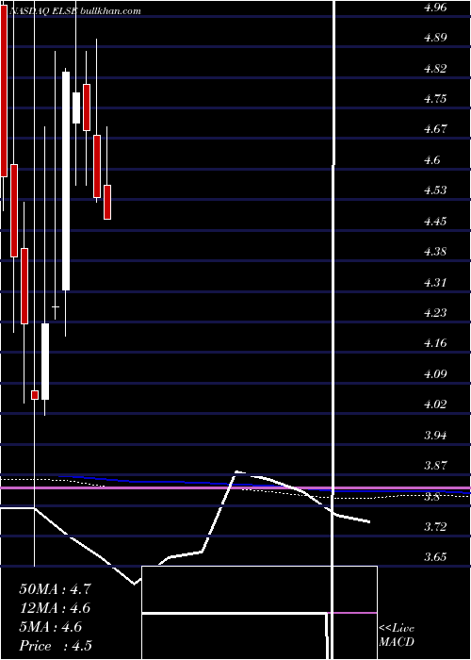Click the small doji cross candle near 4.23

[56, 306]
